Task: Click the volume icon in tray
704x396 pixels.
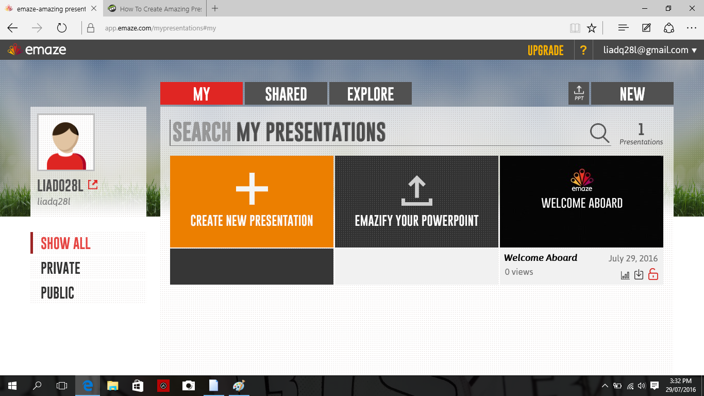Action: click(x=642, y=386)
